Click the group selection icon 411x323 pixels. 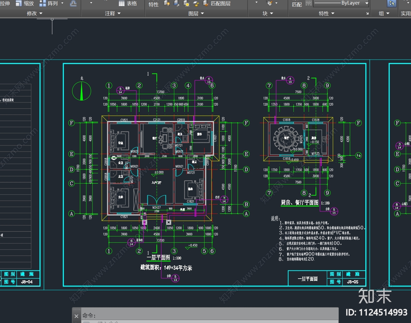pos(392,3)
